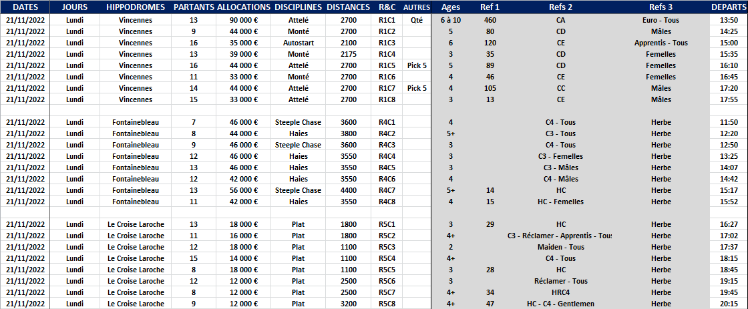Viewport: 748px width, 309px height.
Task: Click the distance 1800 cell in R5C2 row
Action: (349, 236)
